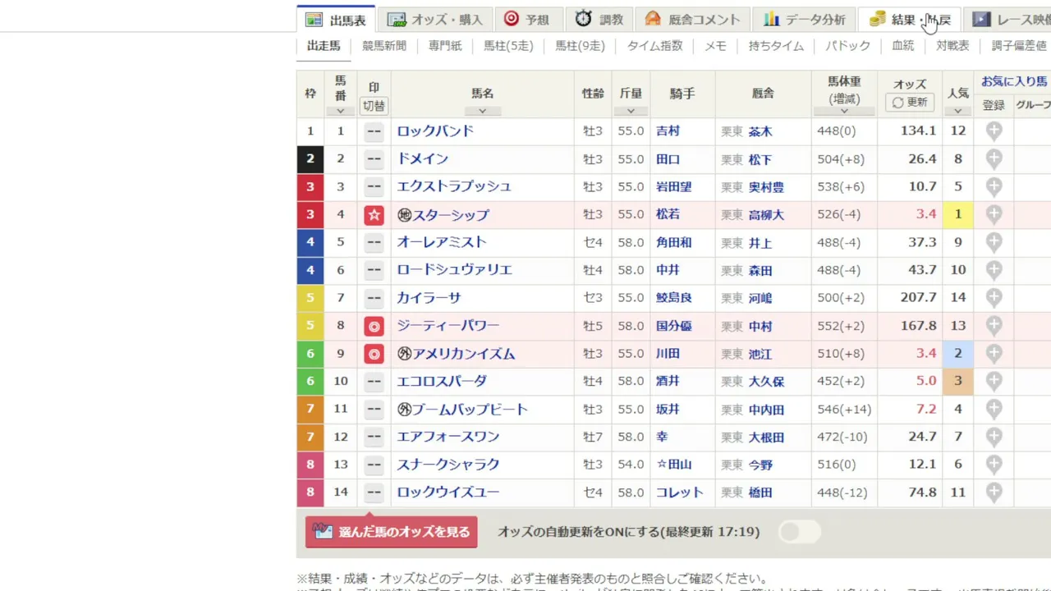Add ブームバップビート to favorites
Viewport: 1051px width, 591px height.
pyautogui.click(x=994, y=410)
